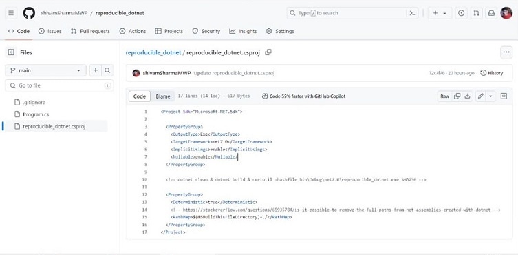
Task: Open more file actions ellipsis menu
Action: click(x=506, y=52)
